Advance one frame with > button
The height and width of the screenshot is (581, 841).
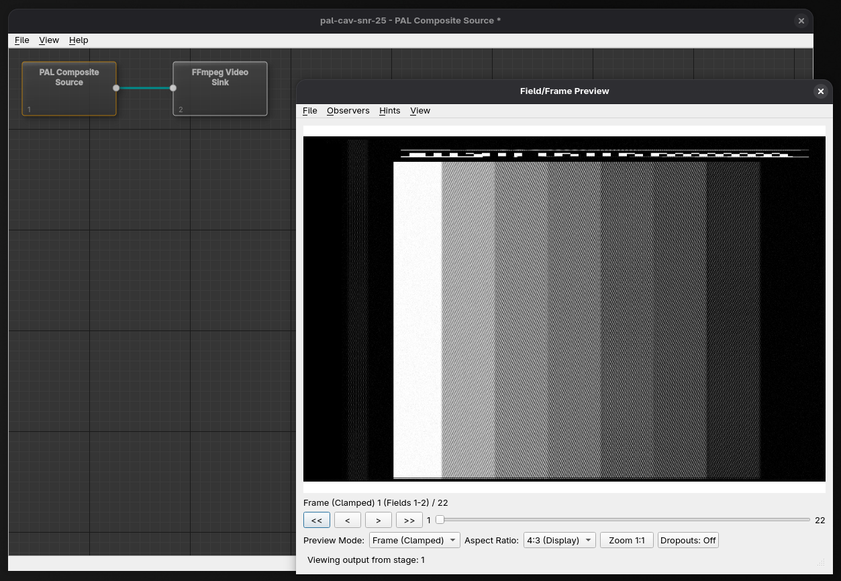coord(379,520)
